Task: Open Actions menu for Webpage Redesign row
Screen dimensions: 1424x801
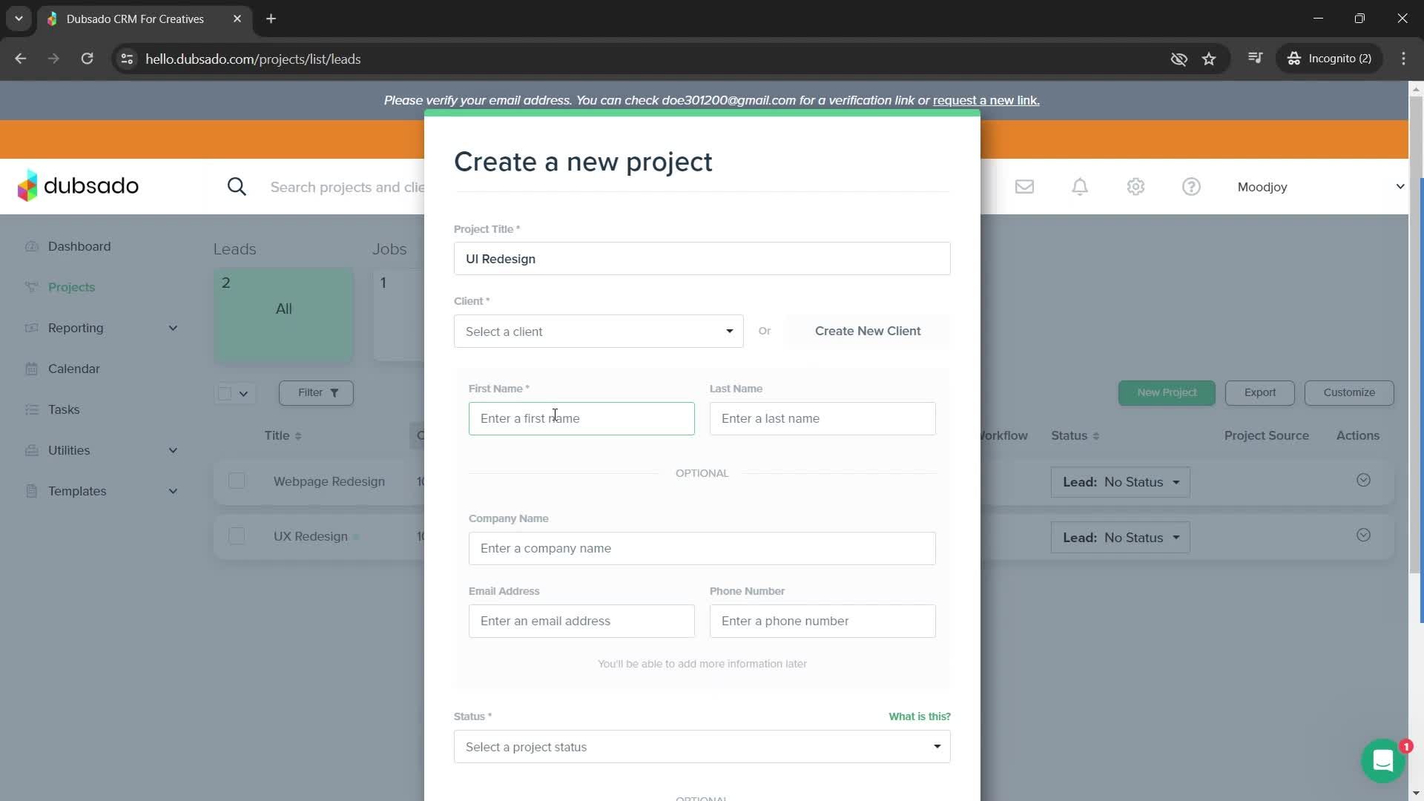Action: (x=1363, y=480)
